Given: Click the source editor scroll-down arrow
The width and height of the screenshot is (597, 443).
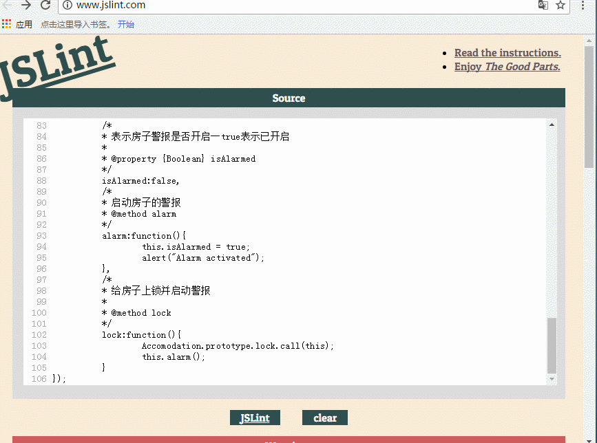Looking at the screenshot, I should coord(552,379).
